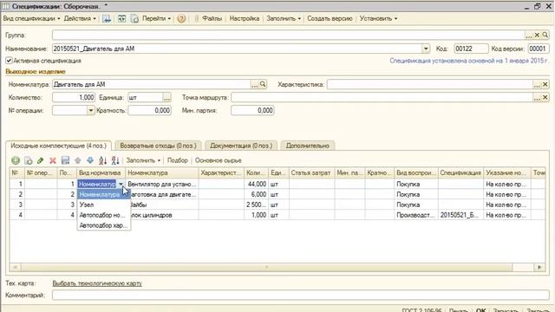
Task: Click the paperclip icon next to Файлы
Action: click(197, 18)
